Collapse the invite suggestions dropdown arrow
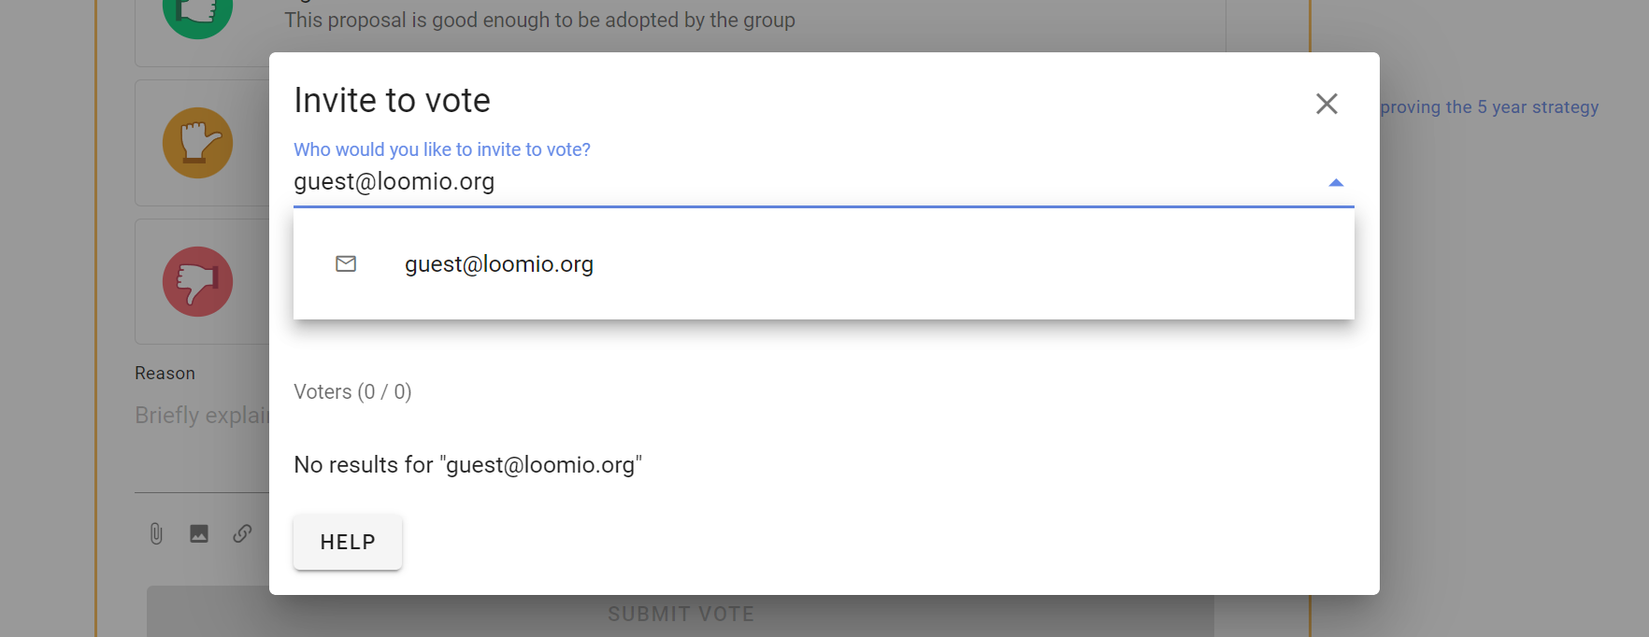This screenshot has width=1649, height=637. tap(1336, 183)
